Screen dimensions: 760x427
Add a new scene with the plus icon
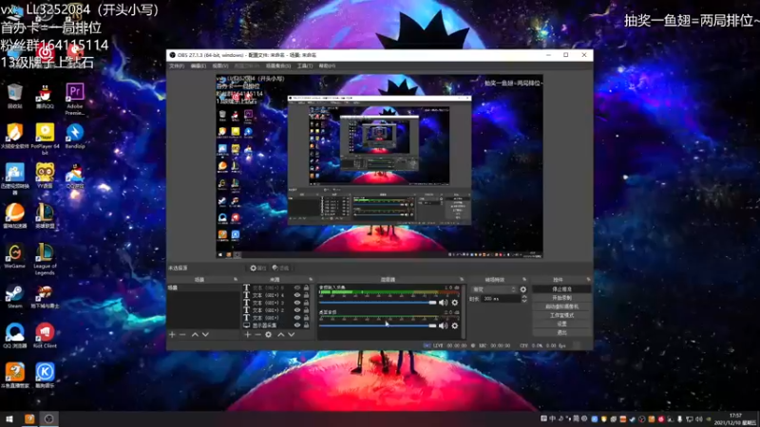coord(172,335)
